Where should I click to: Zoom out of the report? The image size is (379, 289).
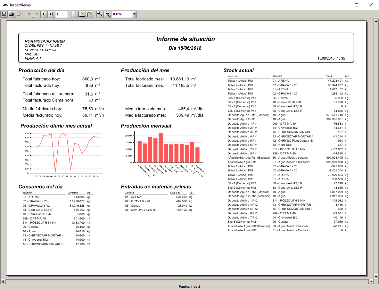pos(107,14)
